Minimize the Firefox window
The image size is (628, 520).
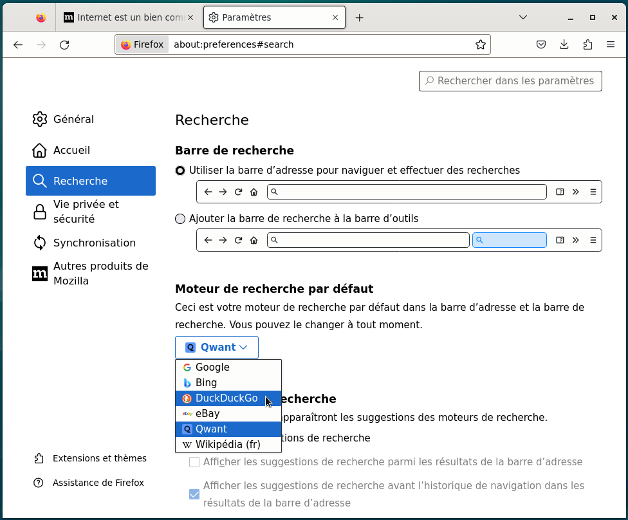[571, 17]
